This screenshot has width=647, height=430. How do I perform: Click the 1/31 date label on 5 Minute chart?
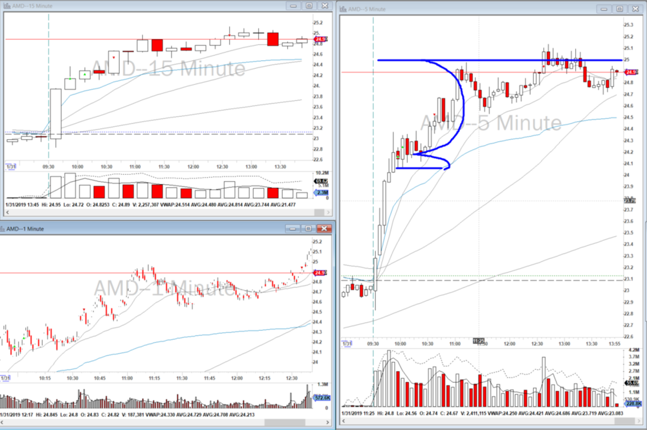pyautogui.click(x=347, y=343)
